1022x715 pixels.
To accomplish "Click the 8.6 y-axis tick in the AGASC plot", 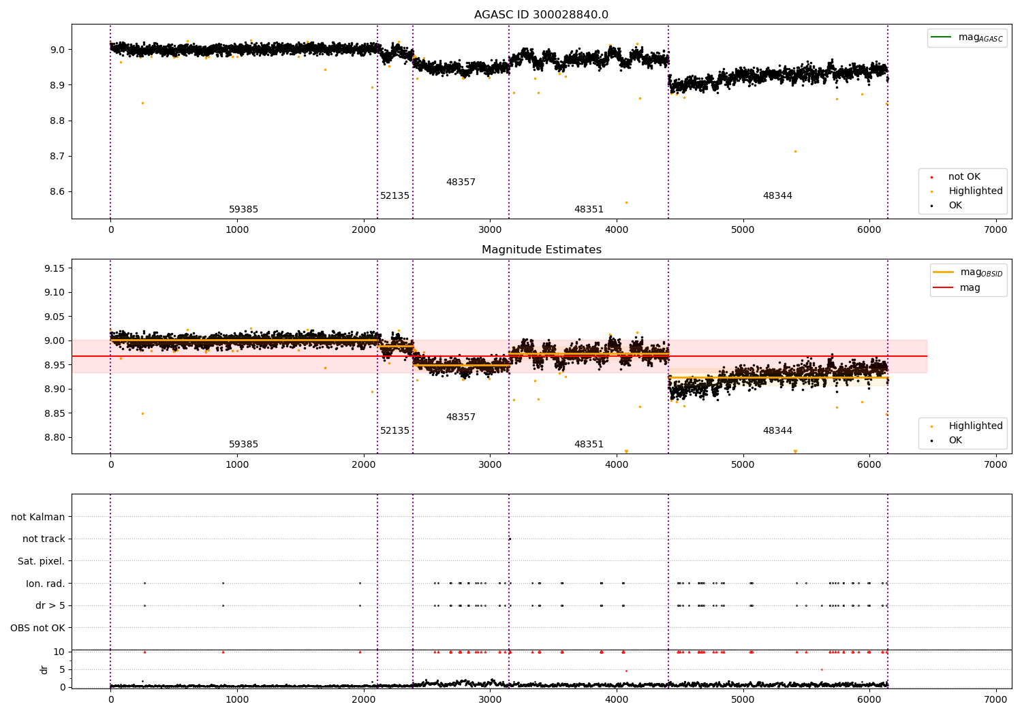I will tap(57, 192).
